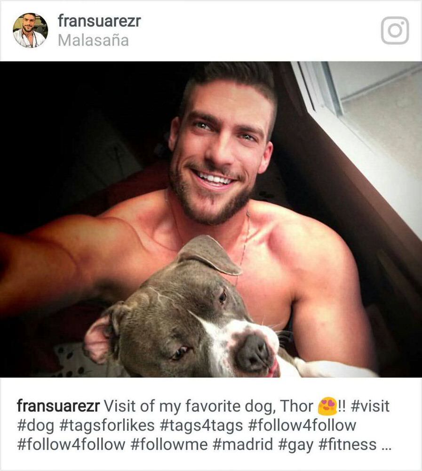Open the fransuarezr profile picture
This screenshot has width=422, height=471.
[30, 30]
